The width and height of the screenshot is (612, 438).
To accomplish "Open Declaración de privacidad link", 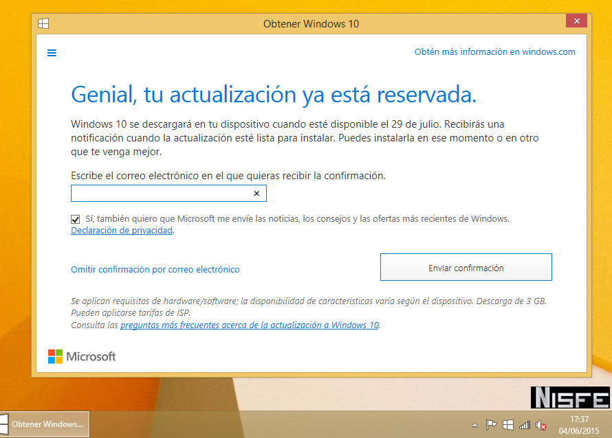I will [x=122, y=231].
